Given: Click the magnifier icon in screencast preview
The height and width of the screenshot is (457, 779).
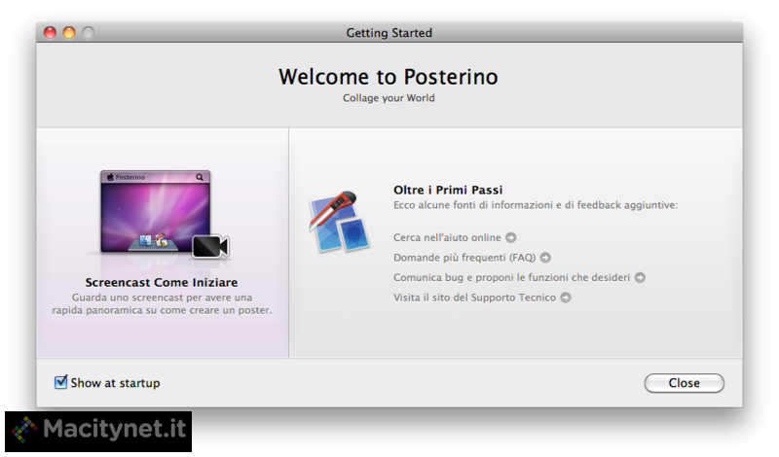Looking at the screenshot, I should (x=200, y=178).
